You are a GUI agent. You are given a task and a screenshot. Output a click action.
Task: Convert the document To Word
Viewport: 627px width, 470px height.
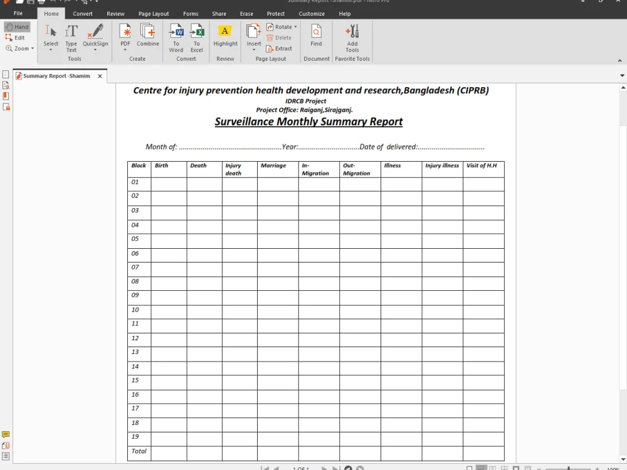[x=176, y=38]
